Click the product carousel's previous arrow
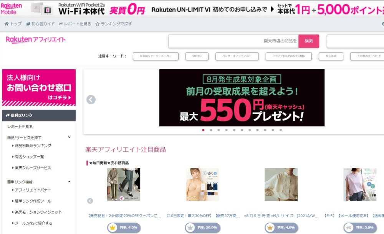 coord(90,201)
